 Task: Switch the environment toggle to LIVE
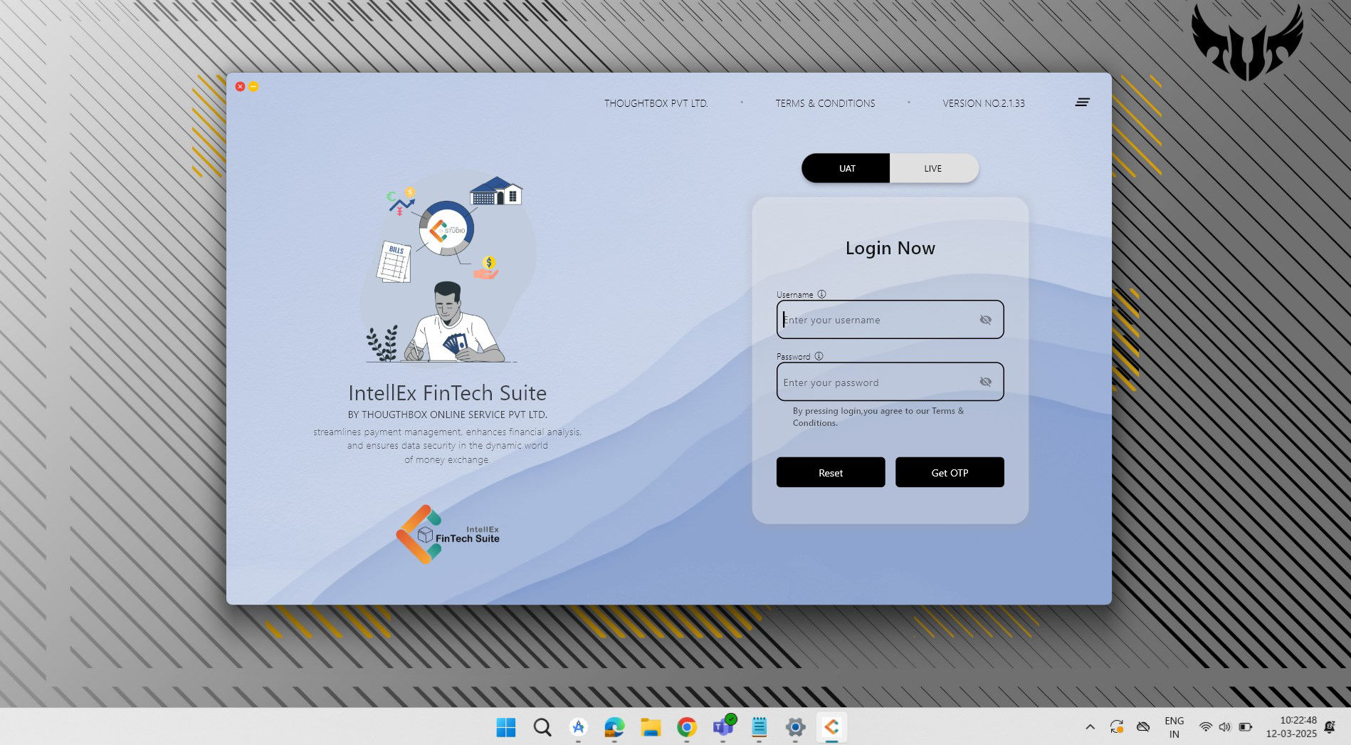click(x=932, y=168)
